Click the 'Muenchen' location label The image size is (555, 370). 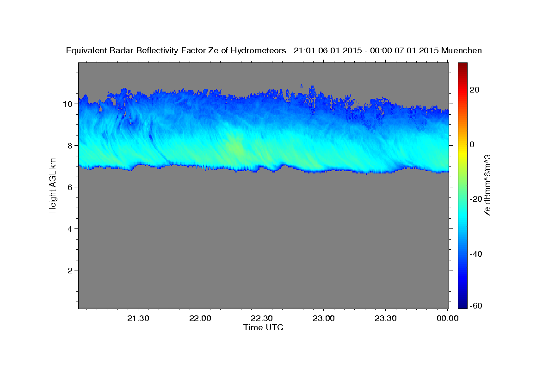pos(462,50)
